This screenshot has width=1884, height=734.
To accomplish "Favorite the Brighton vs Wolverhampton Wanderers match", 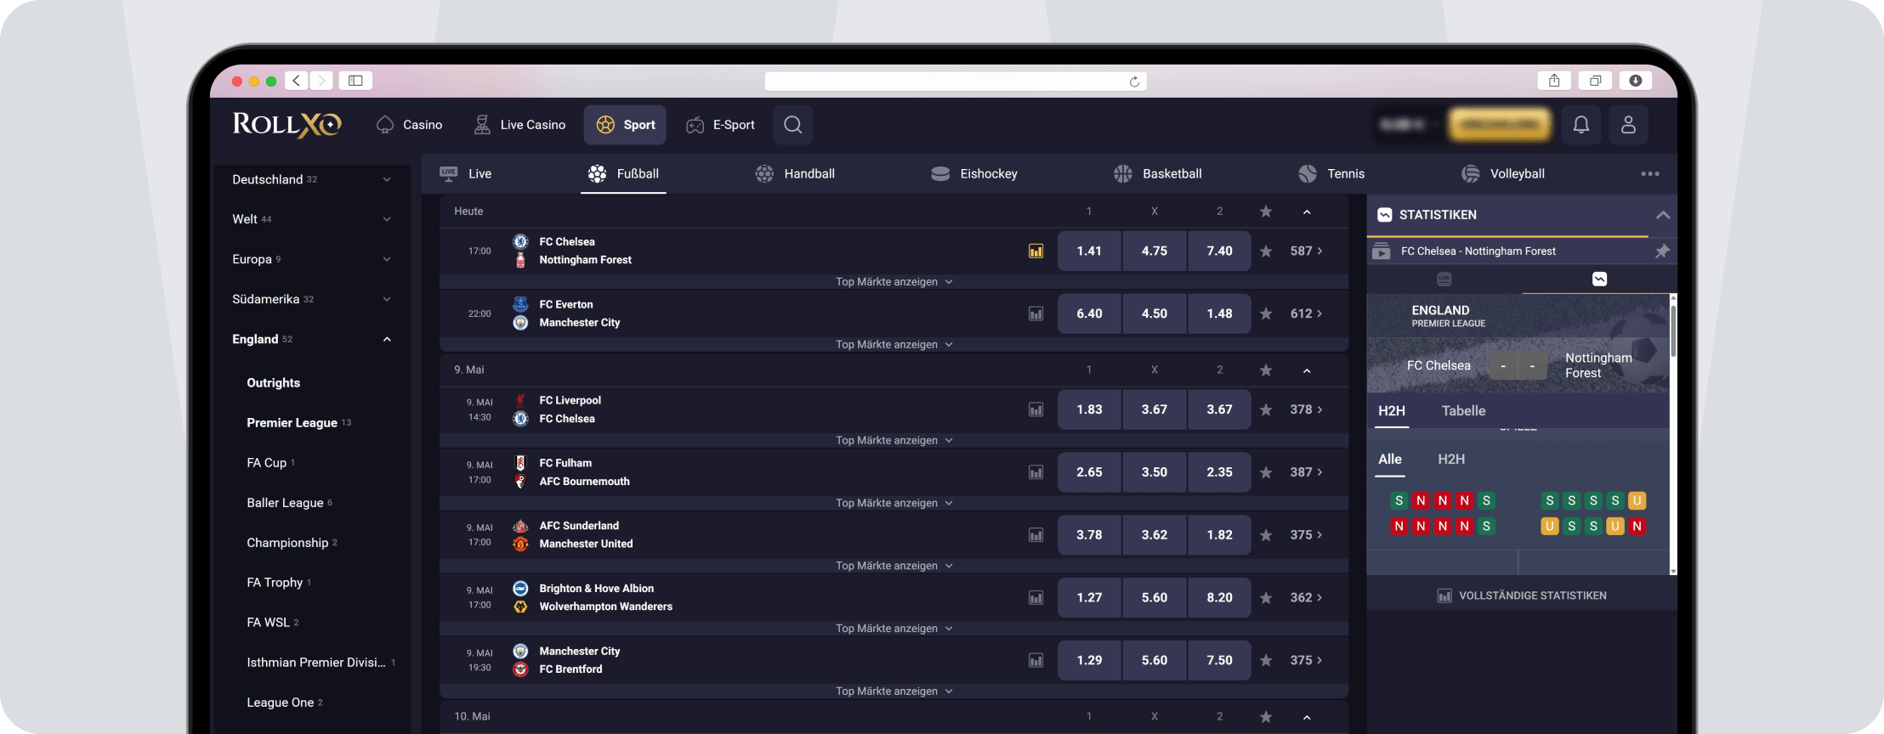I will 1266,597.
